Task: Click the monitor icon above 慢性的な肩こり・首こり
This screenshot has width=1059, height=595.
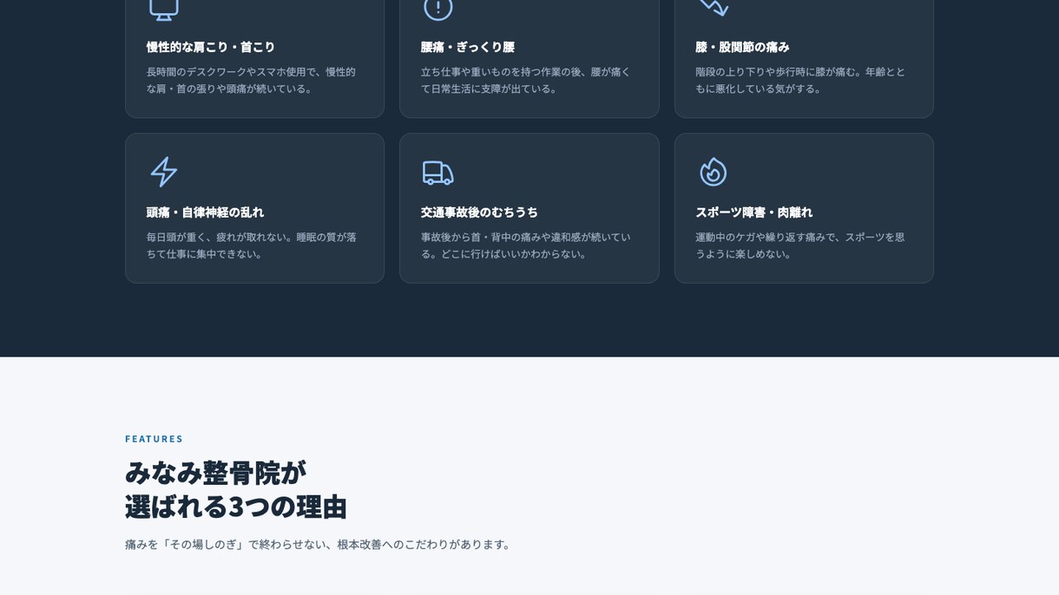Action: point(164,9)
